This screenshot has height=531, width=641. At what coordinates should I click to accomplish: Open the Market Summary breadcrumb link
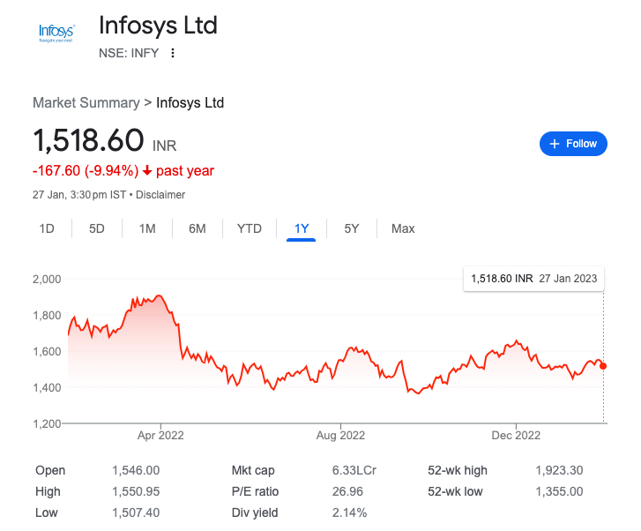(86, 103)
